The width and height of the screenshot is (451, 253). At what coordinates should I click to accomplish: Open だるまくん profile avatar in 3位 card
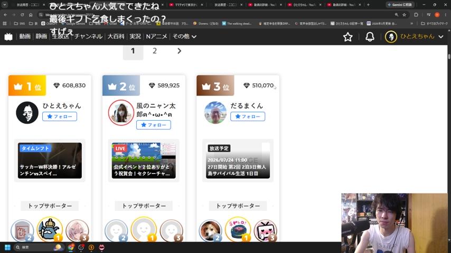click(215, 113)
